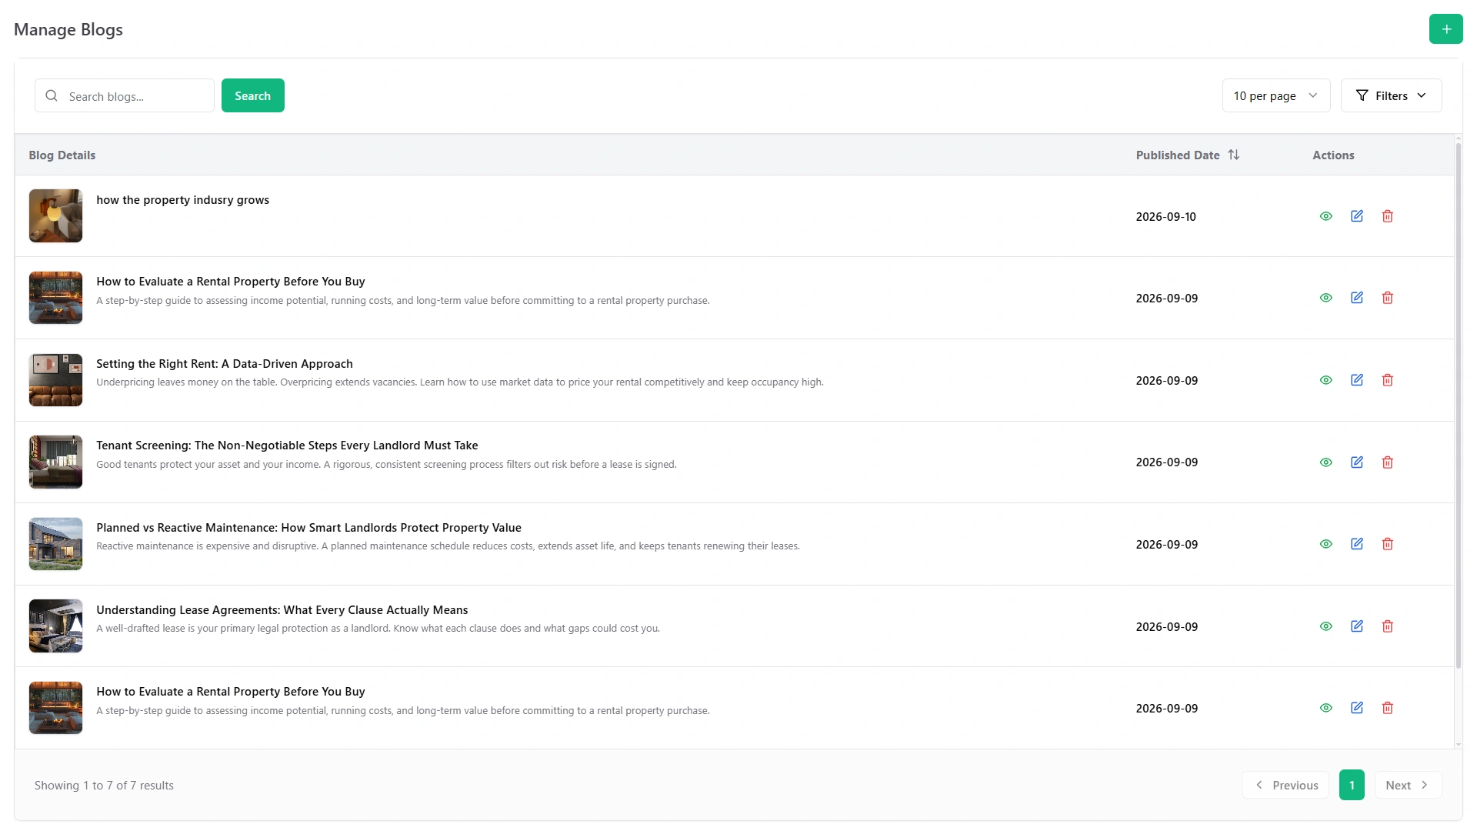Delete the Understanding Lease Agreements blog
The width and height of the screenshot is (1477, 831).
tap(1387, 626)
